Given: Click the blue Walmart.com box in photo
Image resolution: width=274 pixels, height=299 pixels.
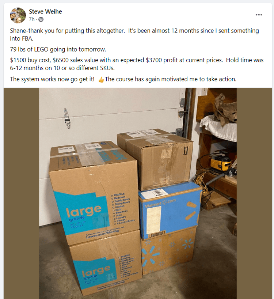Looking at the screenshot, I should click(x=170, y=210).
